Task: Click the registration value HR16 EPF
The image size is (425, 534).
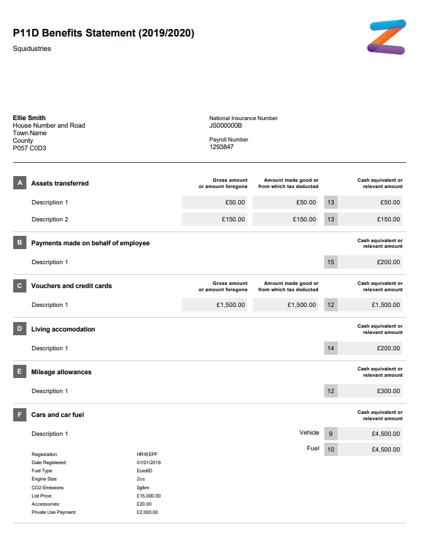Action: coord(147,454)
